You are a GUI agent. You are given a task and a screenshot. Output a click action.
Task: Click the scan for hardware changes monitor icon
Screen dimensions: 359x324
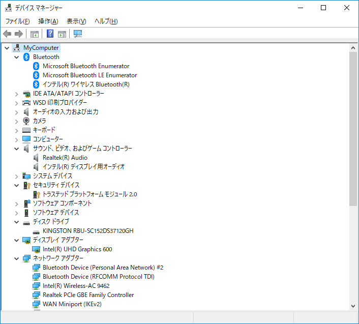click(78, 34)
